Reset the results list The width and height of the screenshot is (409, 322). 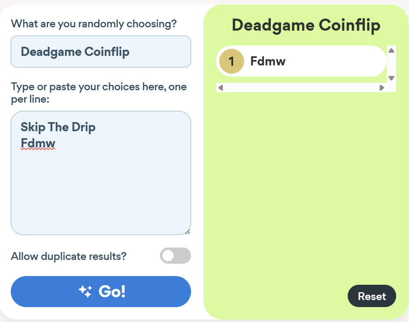point(372,296)
